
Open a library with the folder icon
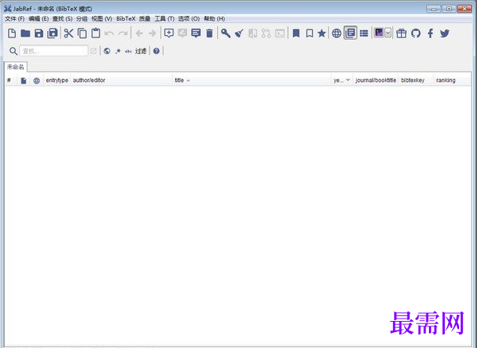(x=25, y=33)
